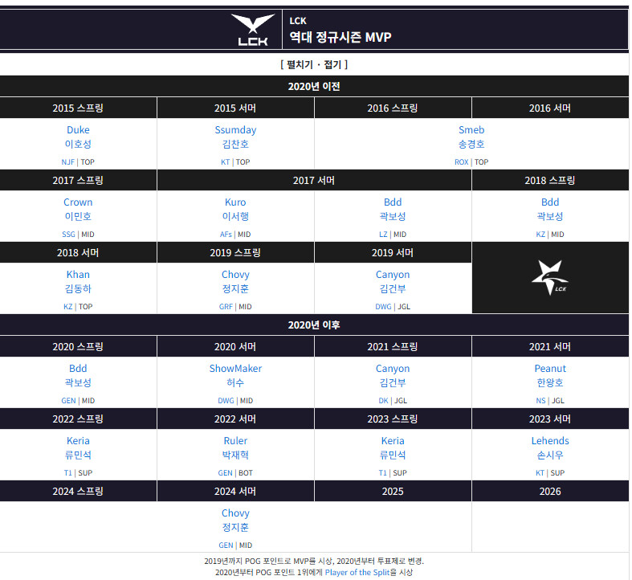Open the Ruler player link
This screenshot has width=632, height=580.
[x=235, y=440]
